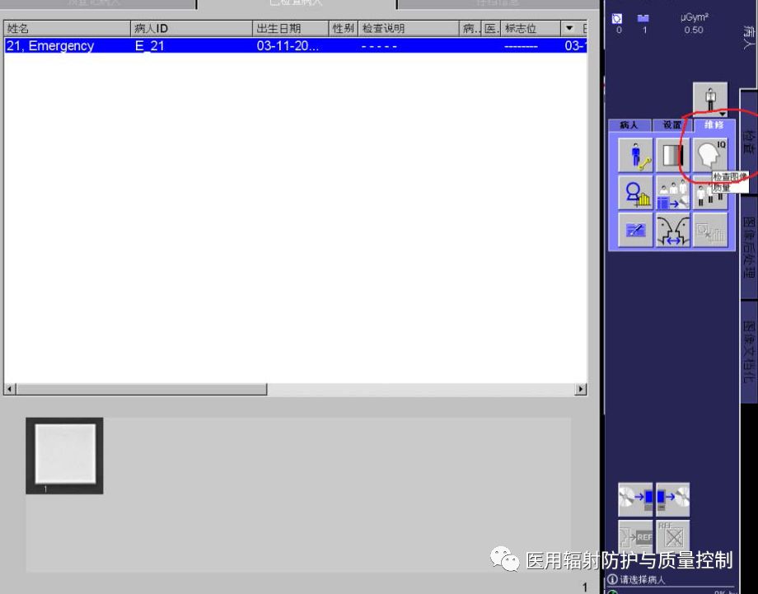Click the 检查说明 column header
Screen dimensions: 758x594
409,29
